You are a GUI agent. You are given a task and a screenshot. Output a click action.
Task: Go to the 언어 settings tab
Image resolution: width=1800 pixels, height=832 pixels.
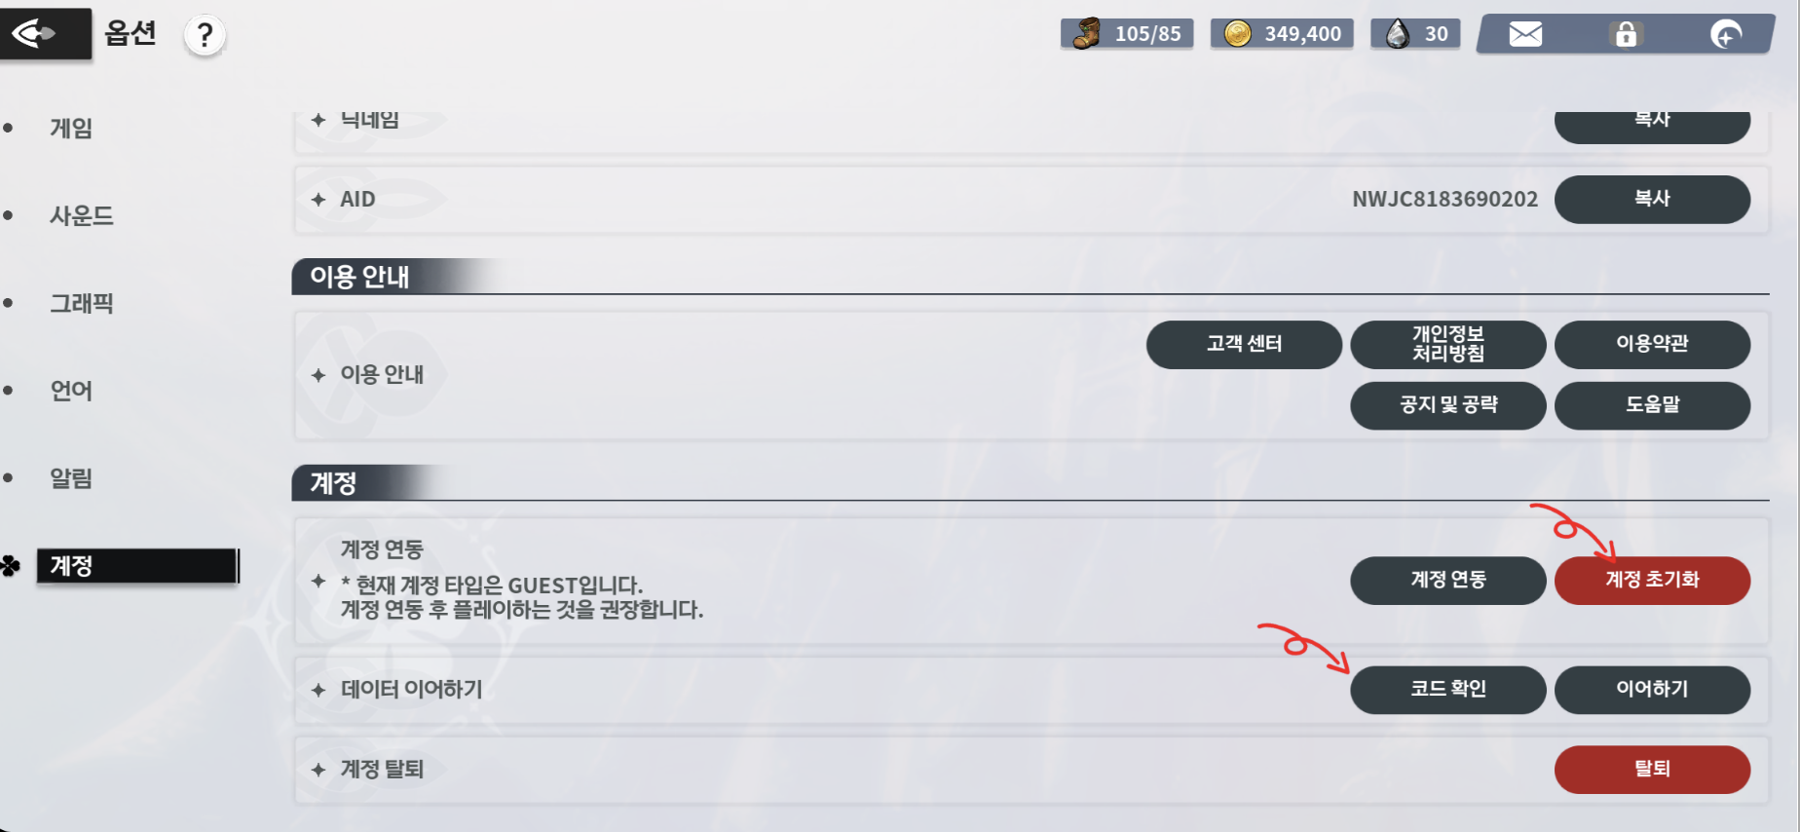pyautogui.click(x=71, y=391)
